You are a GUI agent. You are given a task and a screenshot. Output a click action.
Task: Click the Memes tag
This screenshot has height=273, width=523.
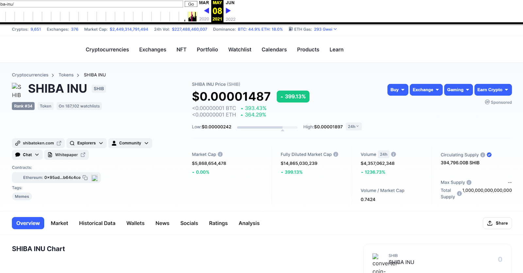point(22,196)
